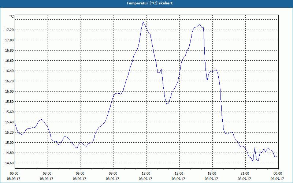
Task: Click the 17,00 y-axis value
Action: (x=10, y=40)
